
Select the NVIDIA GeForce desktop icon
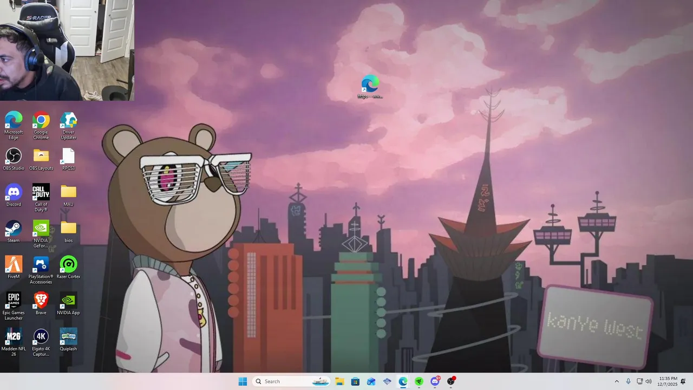tap(41, 234)
